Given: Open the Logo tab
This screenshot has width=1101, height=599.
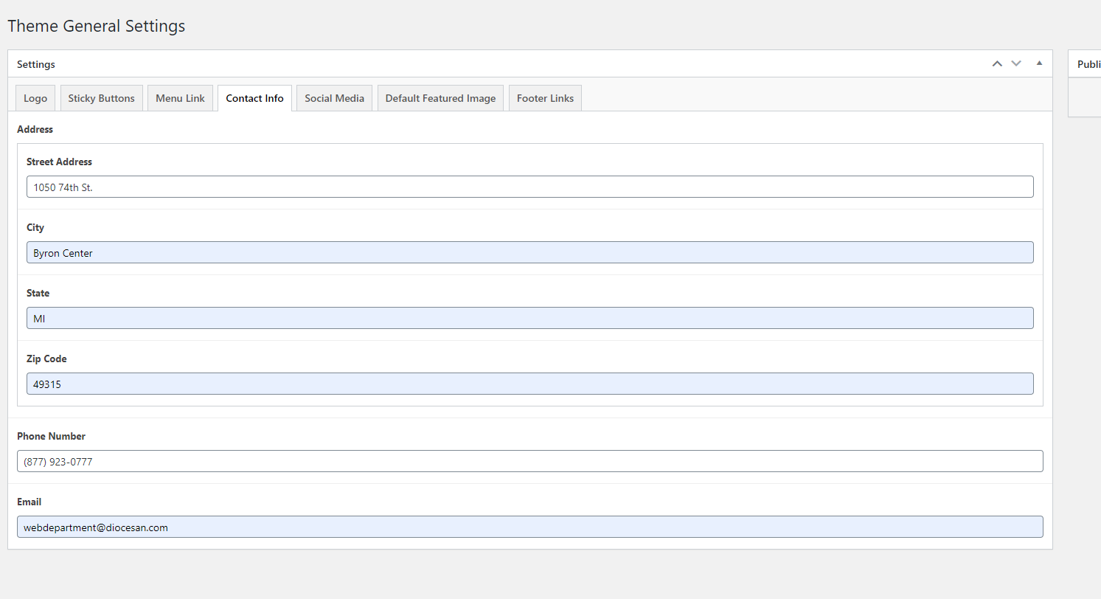Looking at the screenshot, I should click(x=35, y=98).
